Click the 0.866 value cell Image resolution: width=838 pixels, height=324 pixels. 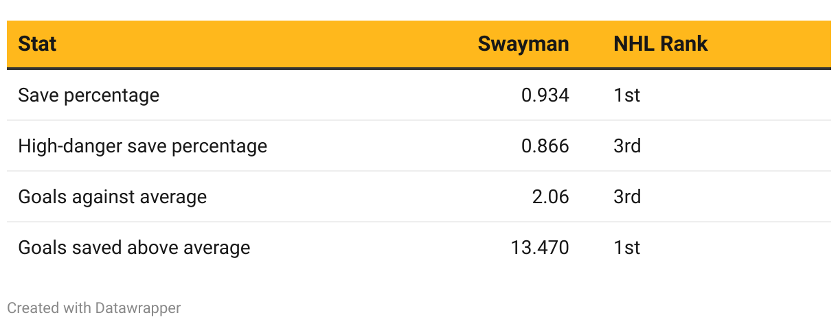coord(545,146)
